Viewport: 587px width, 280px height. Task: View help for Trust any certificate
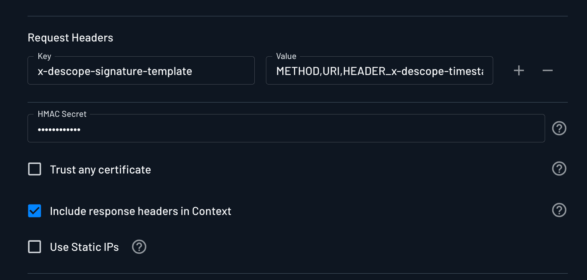(x=559, y=168)
